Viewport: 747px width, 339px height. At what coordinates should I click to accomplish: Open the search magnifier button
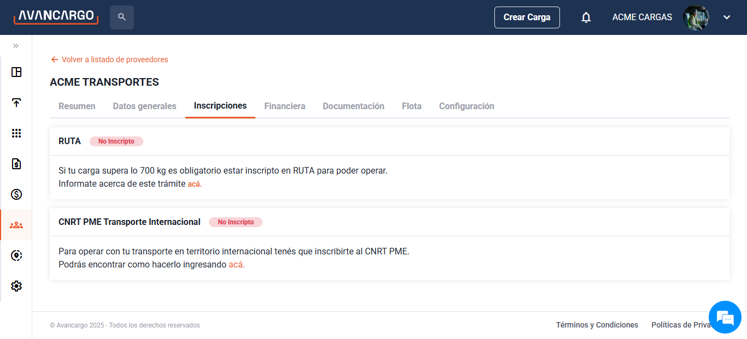coord(122,17)
